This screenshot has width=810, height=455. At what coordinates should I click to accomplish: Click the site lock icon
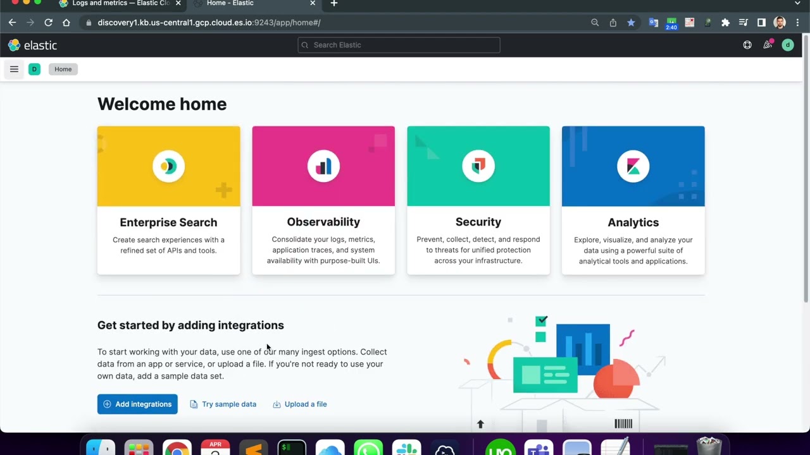coord(88,23)
